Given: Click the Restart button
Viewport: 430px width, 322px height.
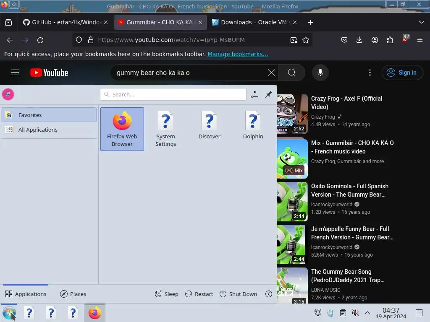Looking at the screenshot, I should pos(199,294).
